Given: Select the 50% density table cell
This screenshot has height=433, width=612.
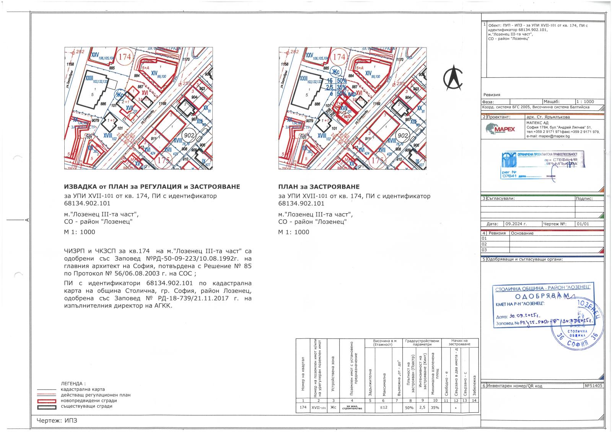Looking at the screenshot, I should [409, 408].
